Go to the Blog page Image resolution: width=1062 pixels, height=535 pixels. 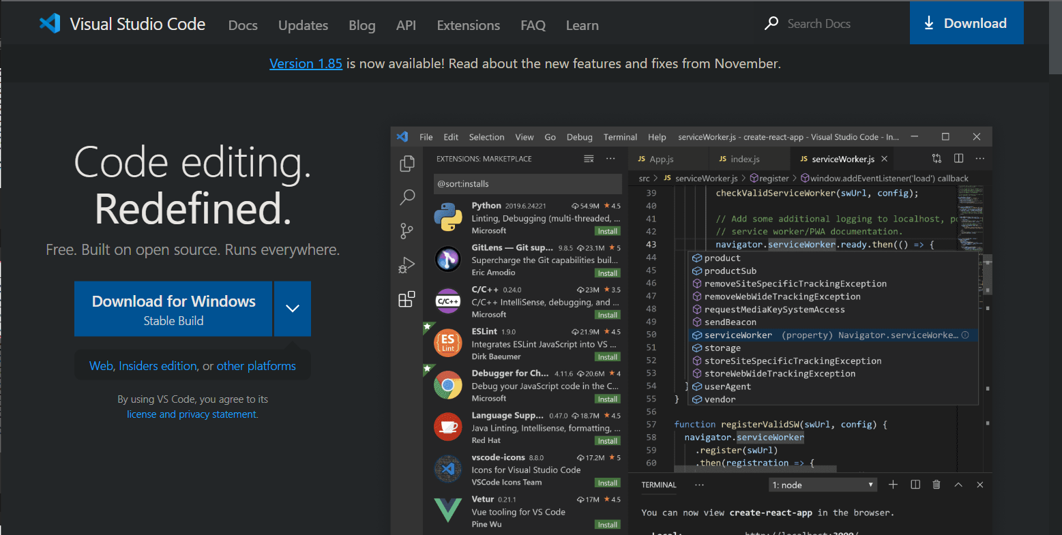pos(362,25)
